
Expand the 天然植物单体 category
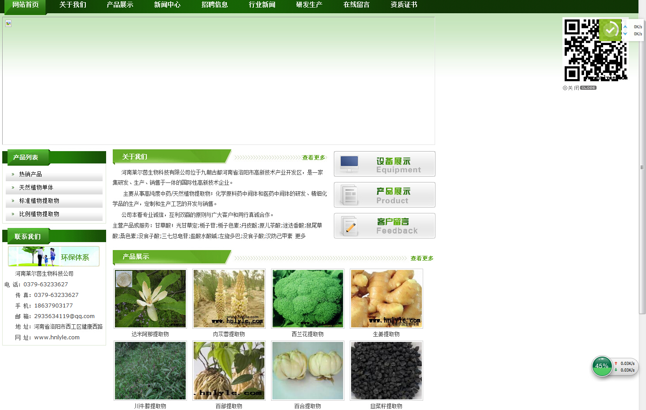(54, 187)
